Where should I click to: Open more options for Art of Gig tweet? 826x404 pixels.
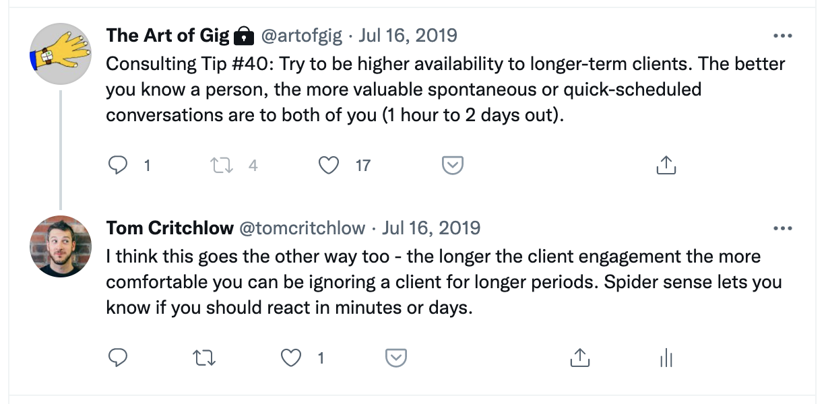point(782,35)
